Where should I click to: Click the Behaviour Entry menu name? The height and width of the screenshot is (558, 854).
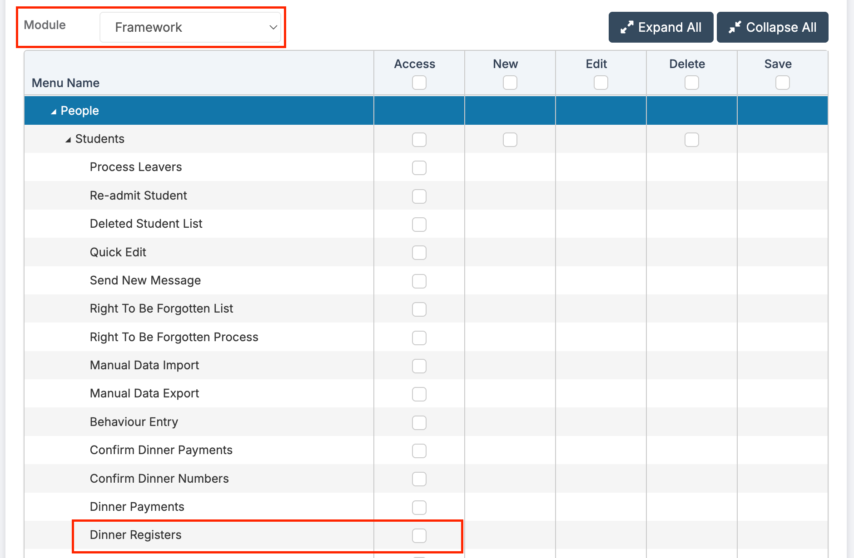coord(134,422)
